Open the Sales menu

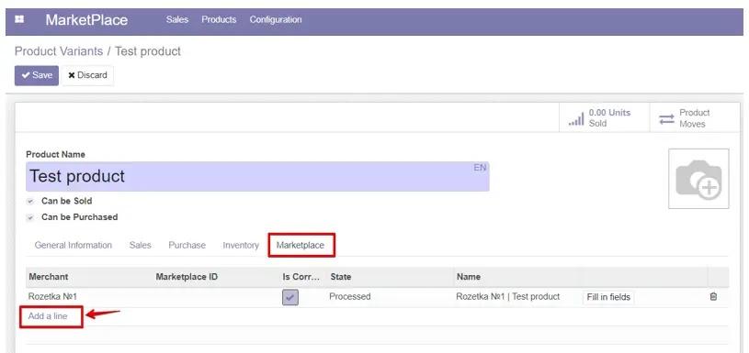click(177, 20)
